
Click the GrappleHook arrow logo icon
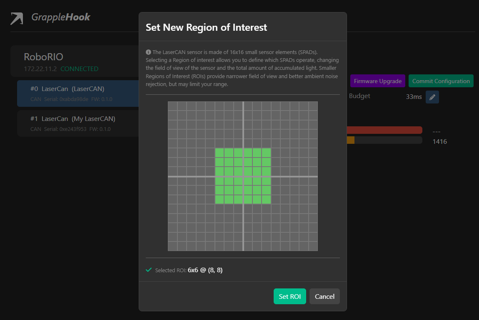tap(17, 18)
